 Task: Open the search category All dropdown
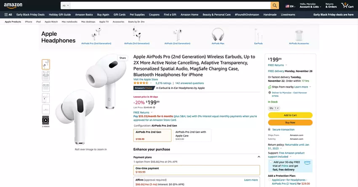click(x=65, y=5)
